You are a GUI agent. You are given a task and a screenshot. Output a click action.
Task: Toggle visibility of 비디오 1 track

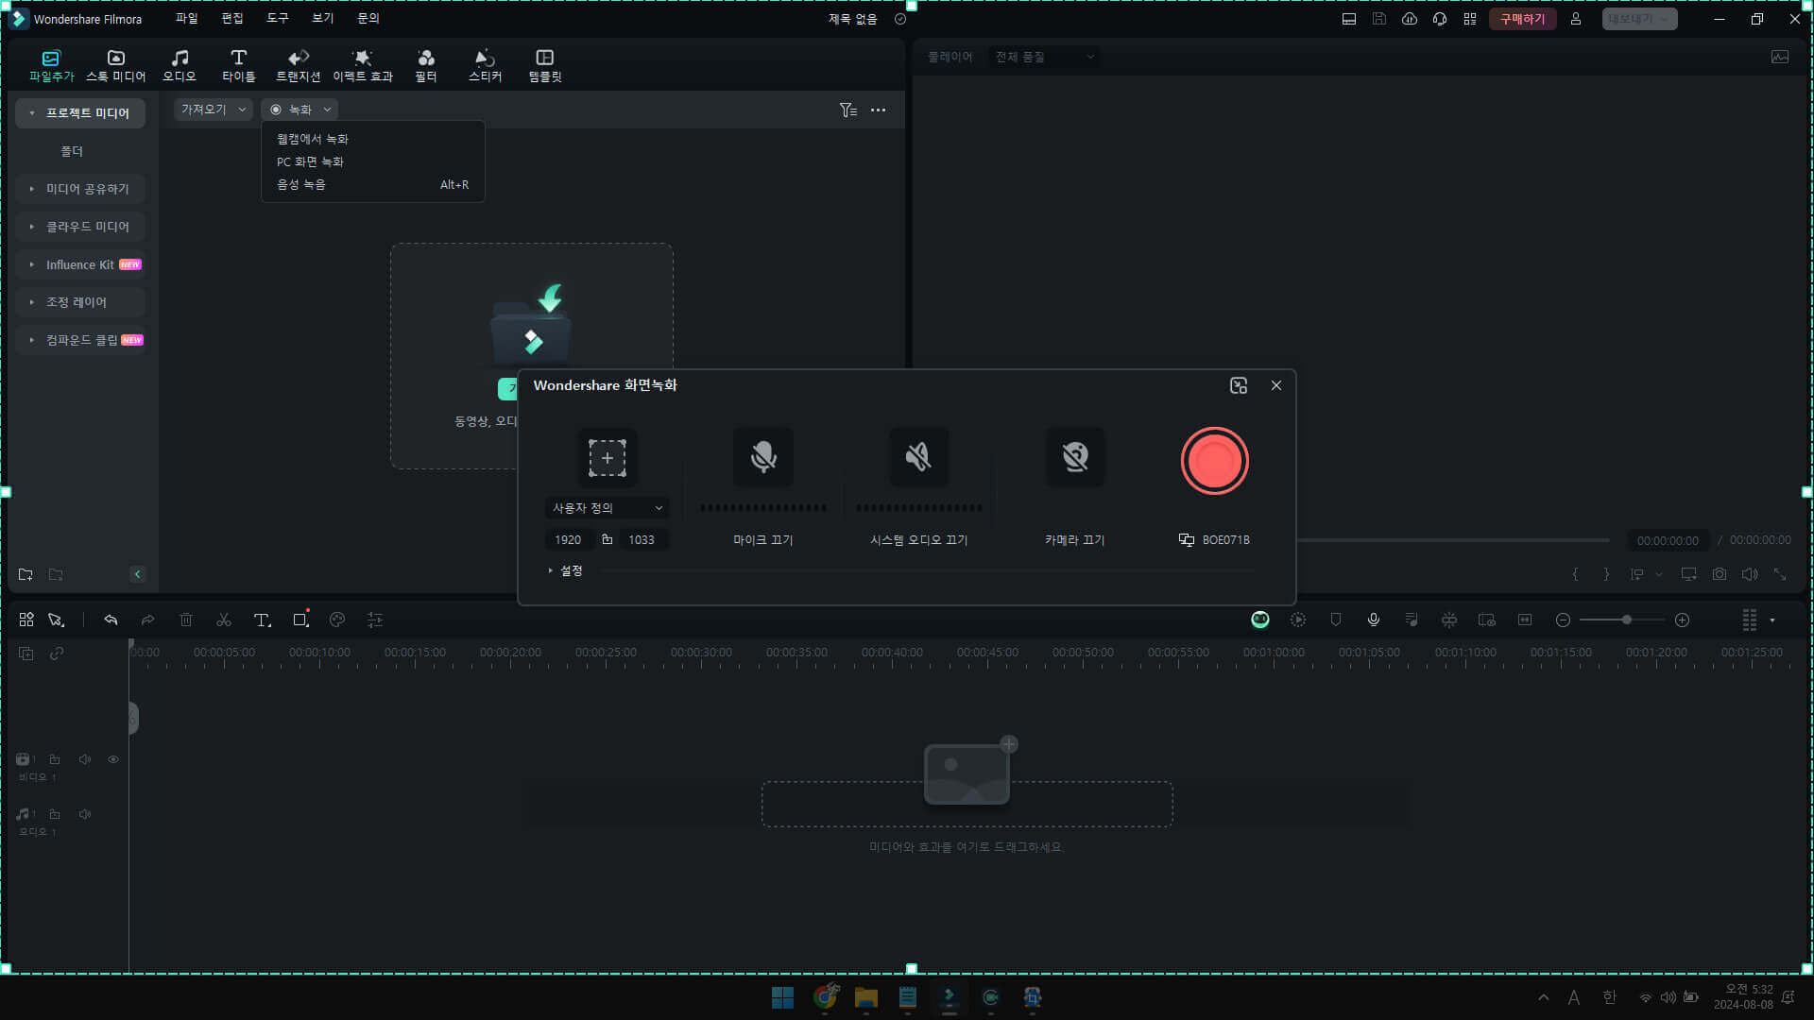click(112, 759)
